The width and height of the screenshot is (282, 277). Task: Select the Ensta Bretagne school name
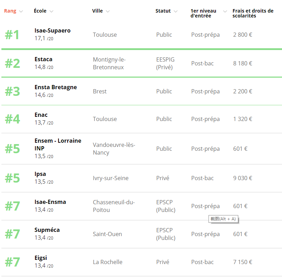click(x=56, y=87)
